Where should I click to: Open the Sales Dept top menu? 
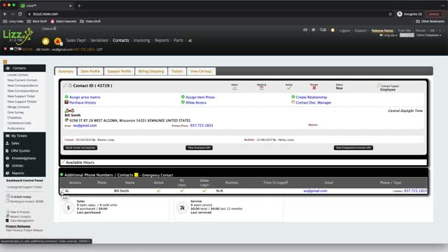pos(76,41)
